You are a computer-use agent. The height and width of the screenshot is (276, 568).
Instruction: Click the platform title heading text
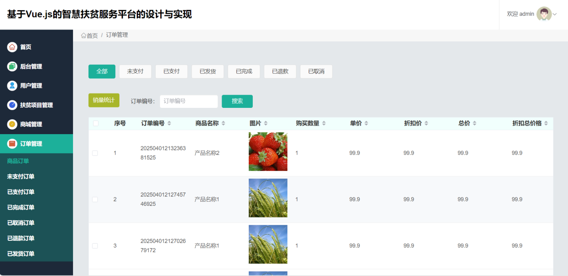(99, 14)
